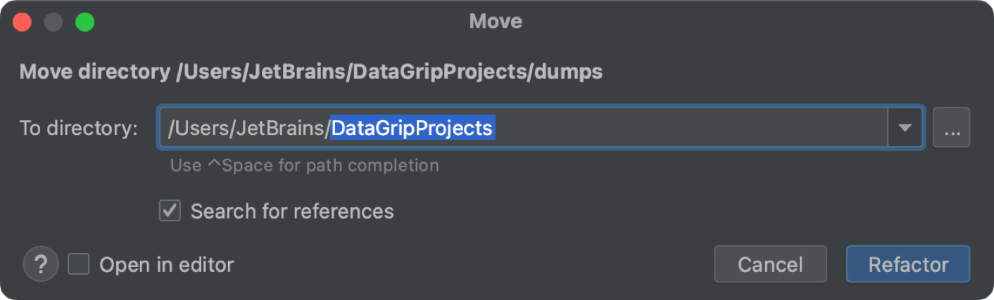
Task: Click the "To directory:" label
Action: [x=79, y=128]
